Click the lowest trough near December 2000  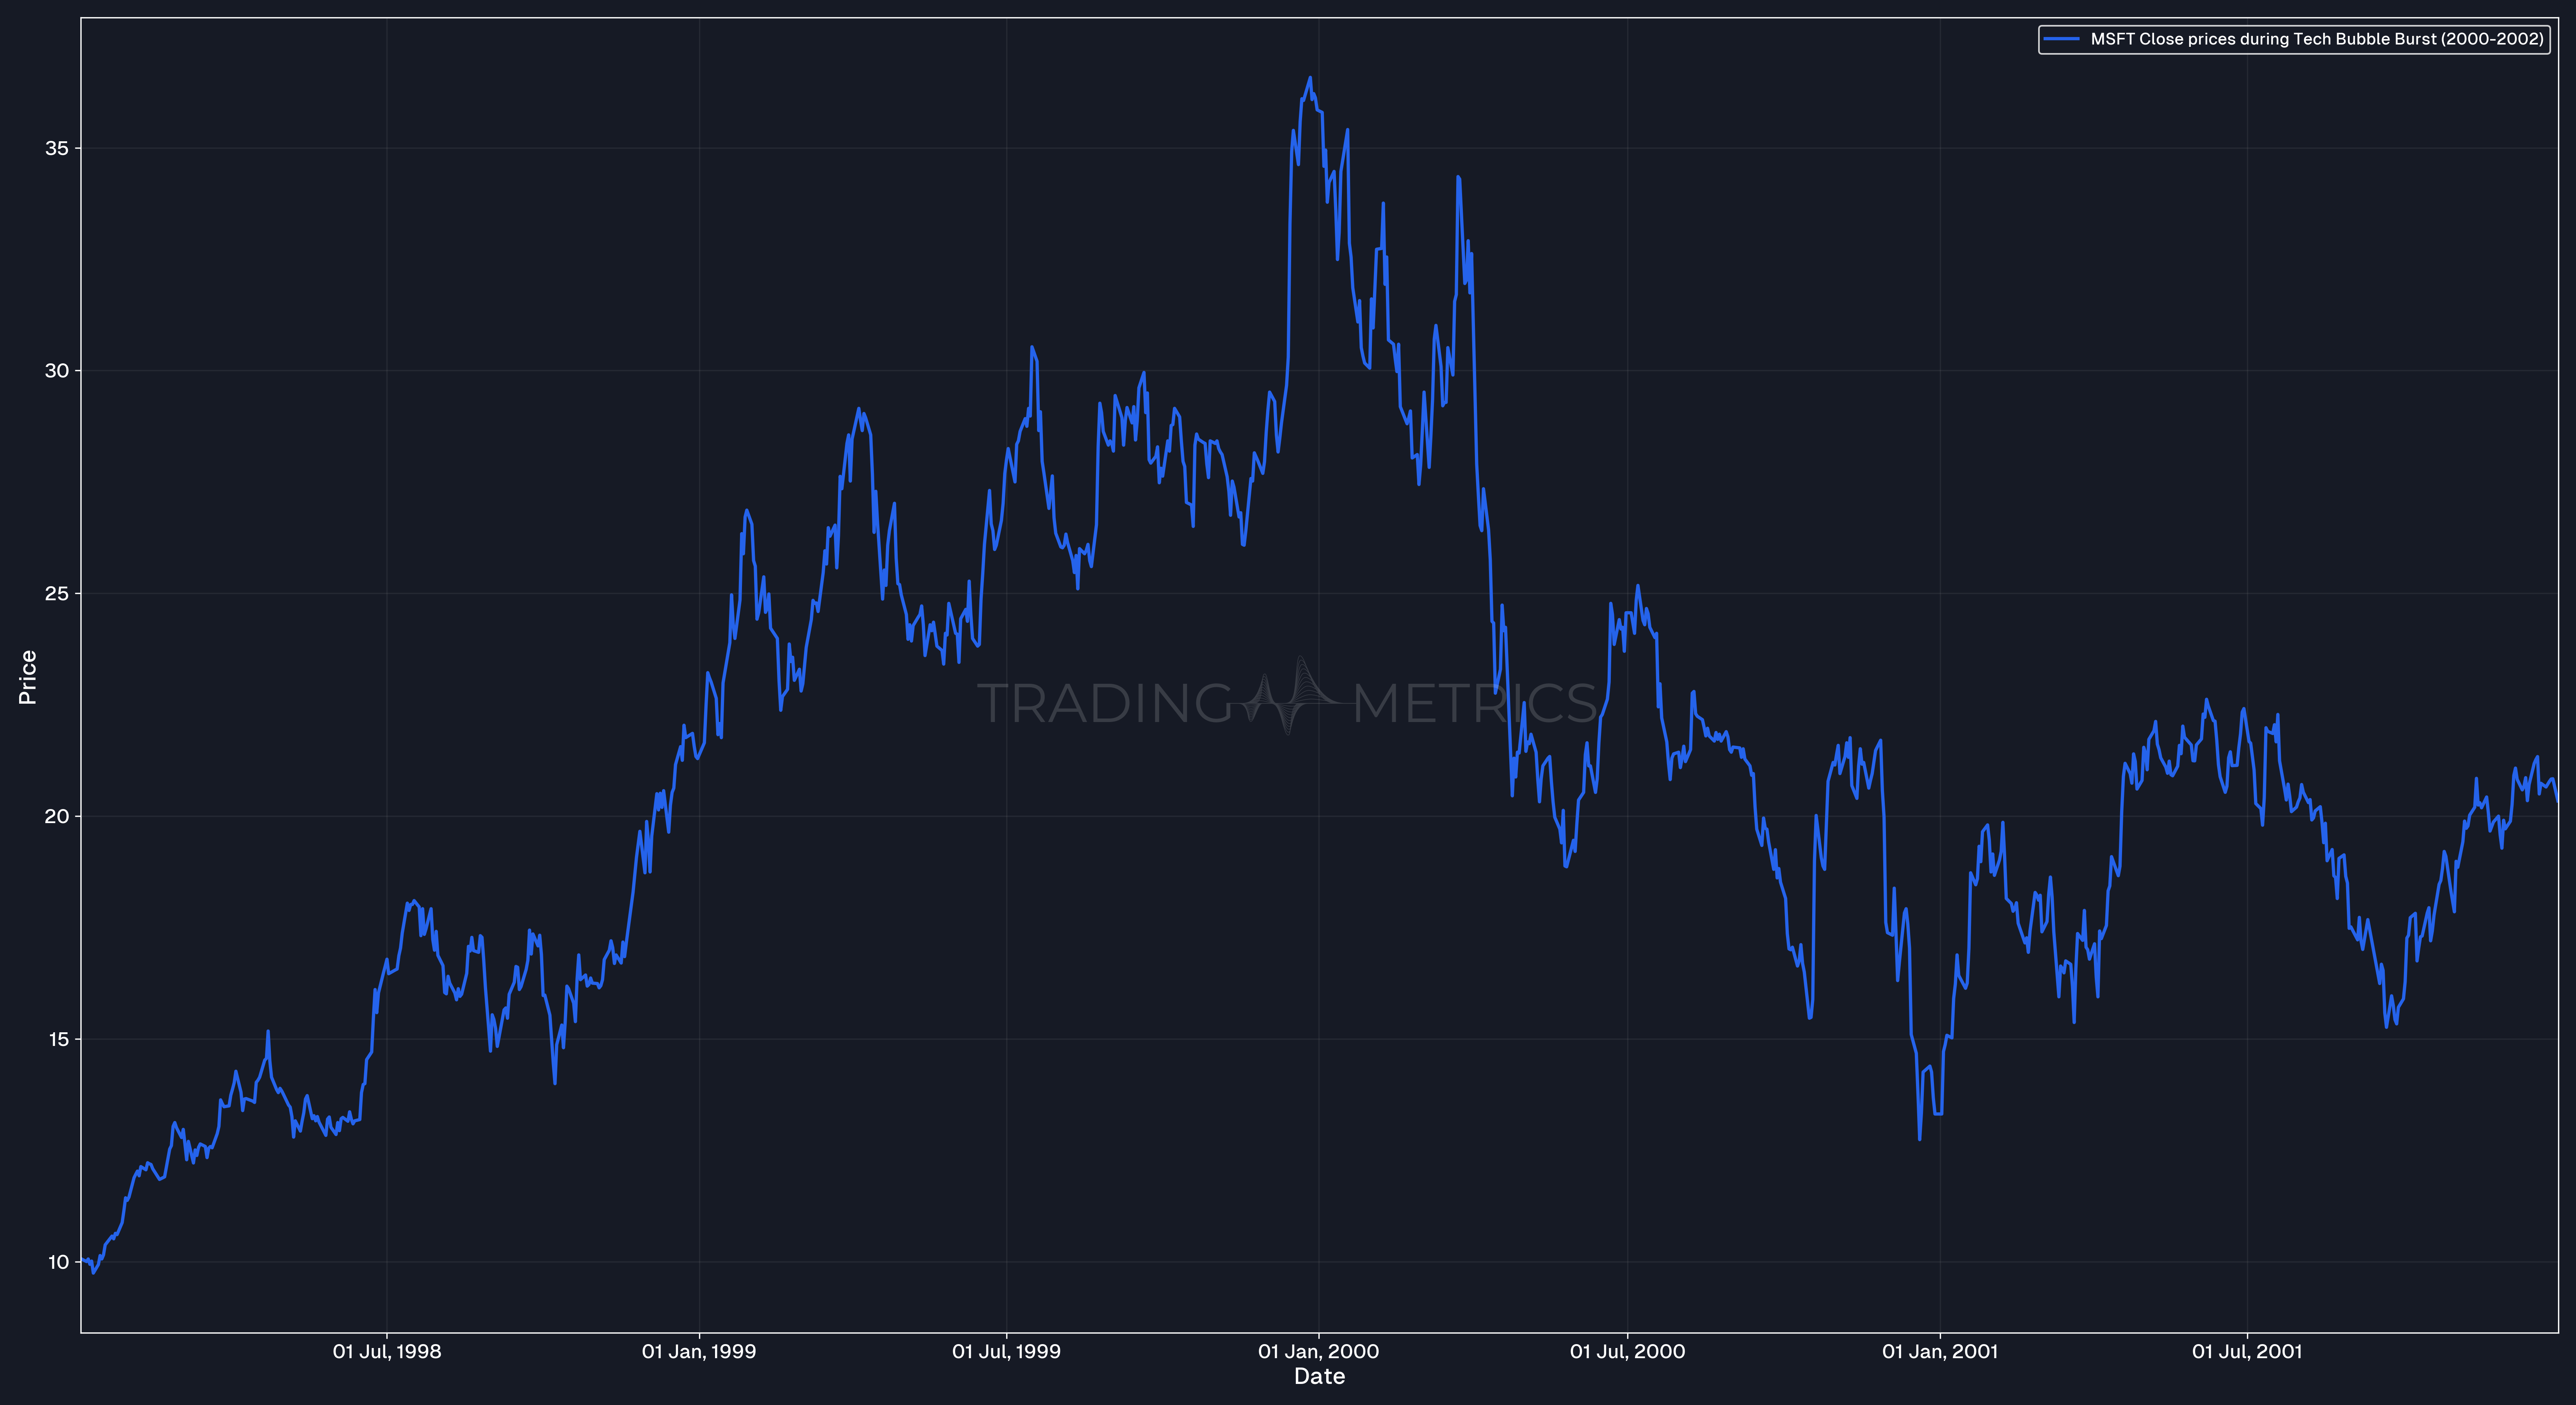coord(1919,1138)
